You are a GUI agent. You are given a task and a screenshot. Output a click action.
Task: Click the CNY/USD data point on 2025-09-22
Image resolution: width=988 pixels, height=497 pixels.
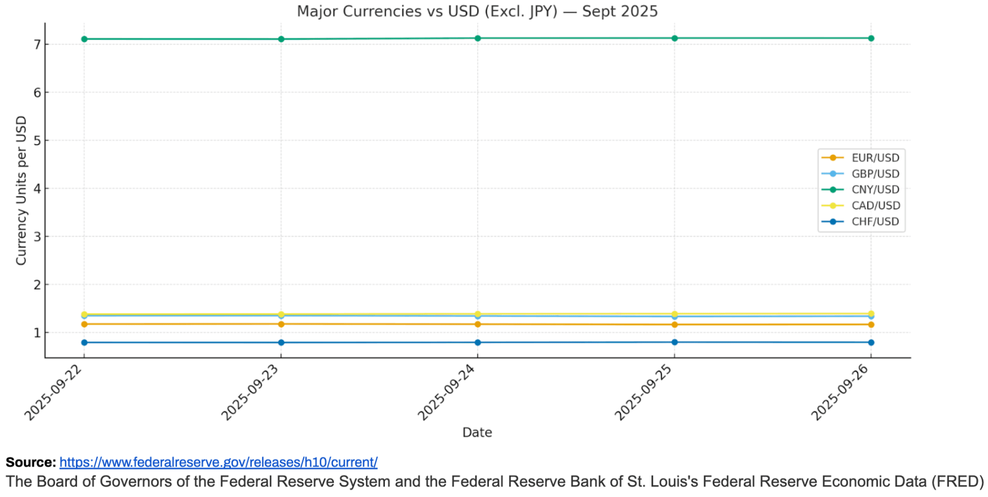point(84,39)
